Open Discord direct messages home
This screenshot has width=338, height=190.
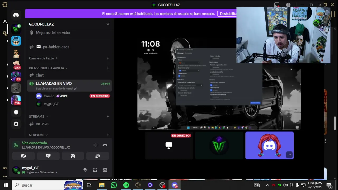(16, 15)
